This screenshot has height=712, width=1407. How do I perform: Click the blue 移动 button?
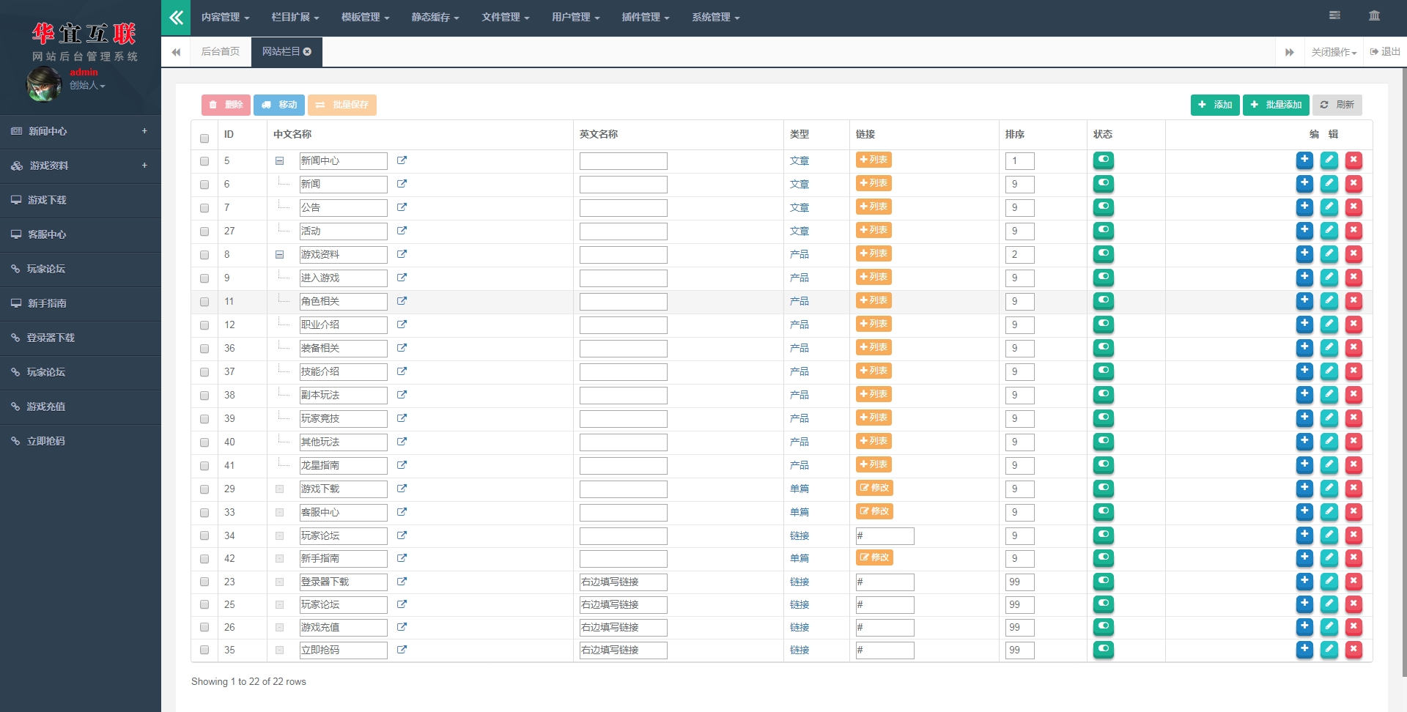[279, 105]
